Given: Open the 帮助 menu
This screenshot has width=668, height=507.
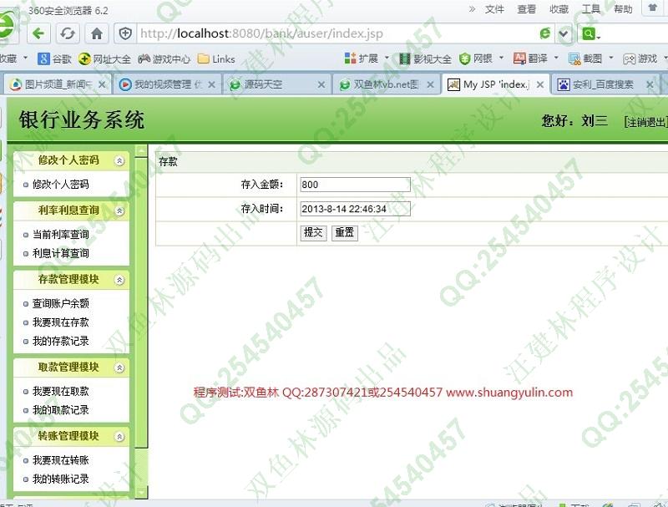Looking at the screenshot, I should coord(623,9).
